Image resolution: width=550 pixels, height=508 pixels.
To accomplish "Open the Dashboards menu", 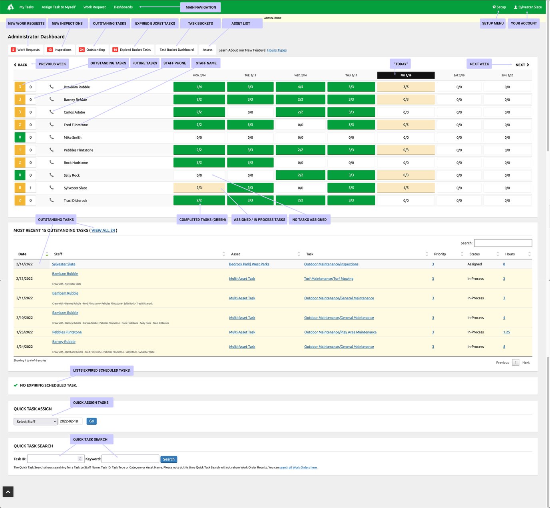I will 123,7.
